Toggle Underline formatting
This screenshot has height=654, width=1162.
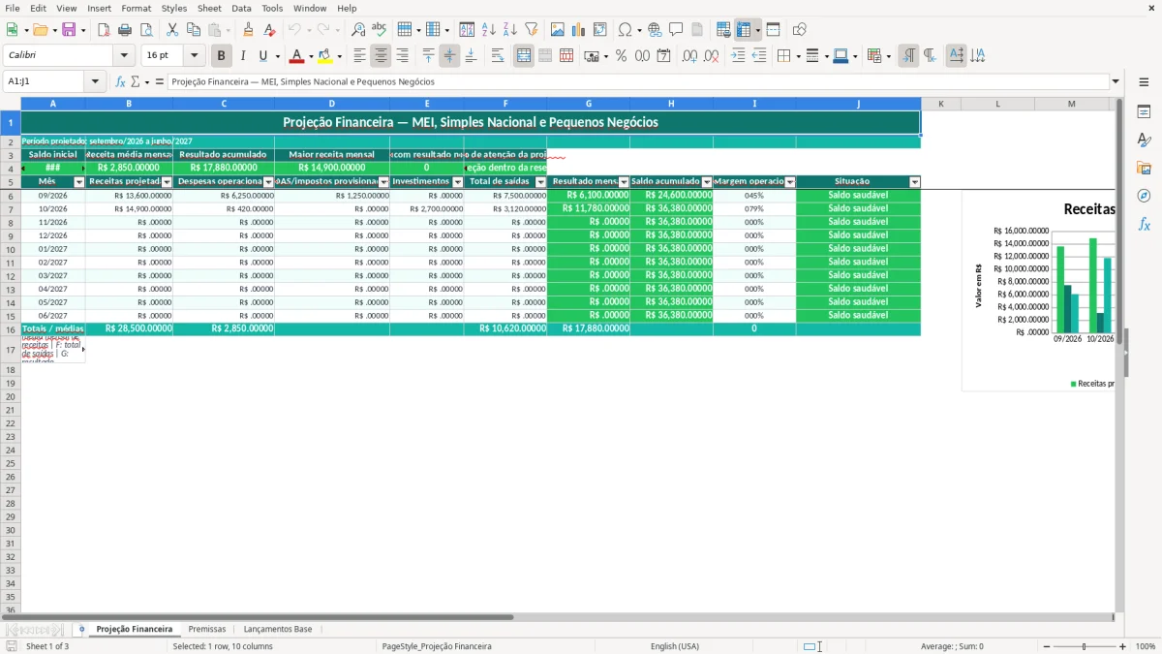click(263, 56)
